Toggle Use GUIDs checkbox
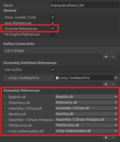The width and height of the screenshot is (120, 142). pyautogui.click(x=53, y=69)
